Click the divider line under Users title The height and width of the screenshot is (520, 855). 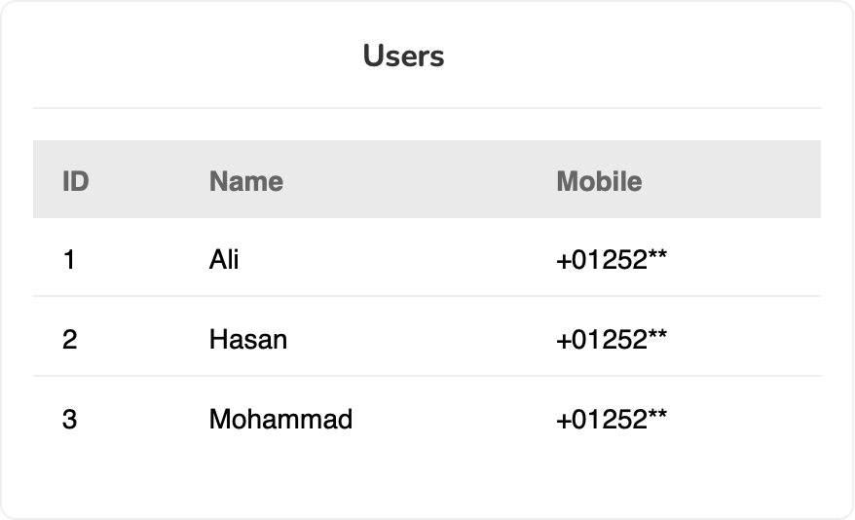(x=427, y=108)
